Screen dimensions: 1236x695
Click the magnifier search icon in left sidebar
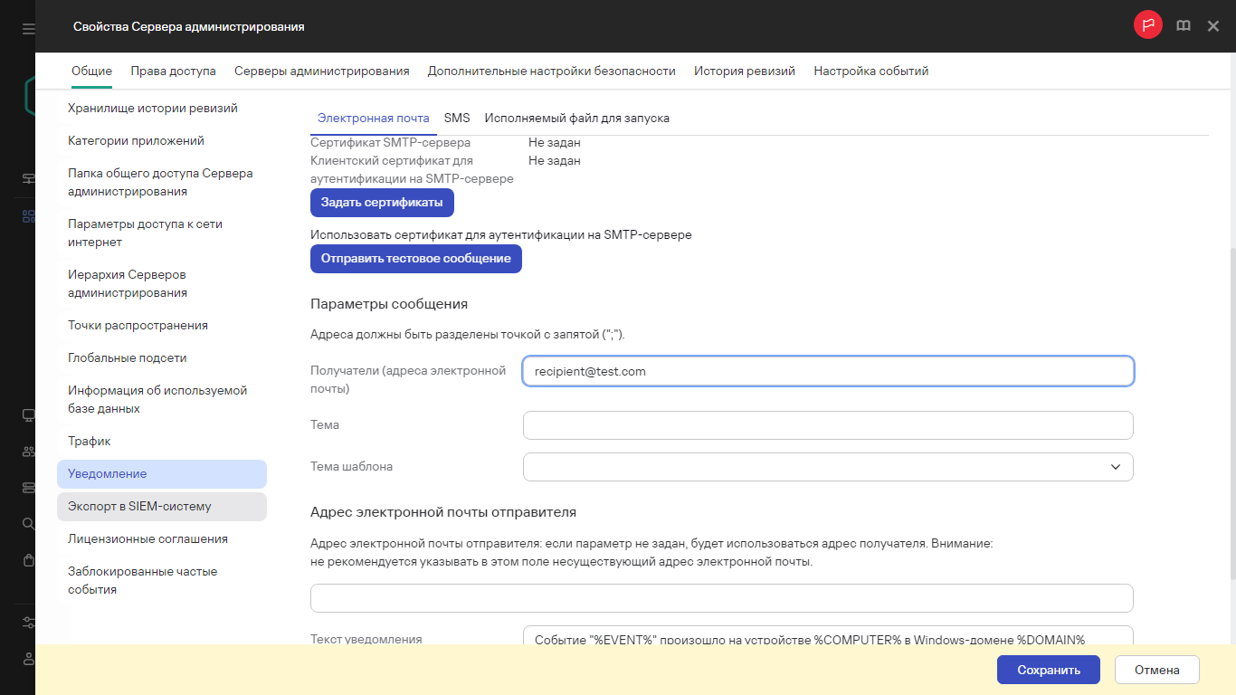coord(28,524)
